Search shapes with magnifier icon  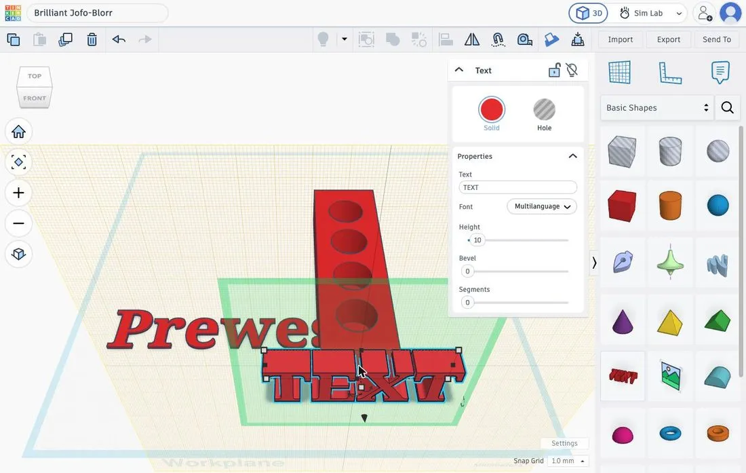(728, 107)
